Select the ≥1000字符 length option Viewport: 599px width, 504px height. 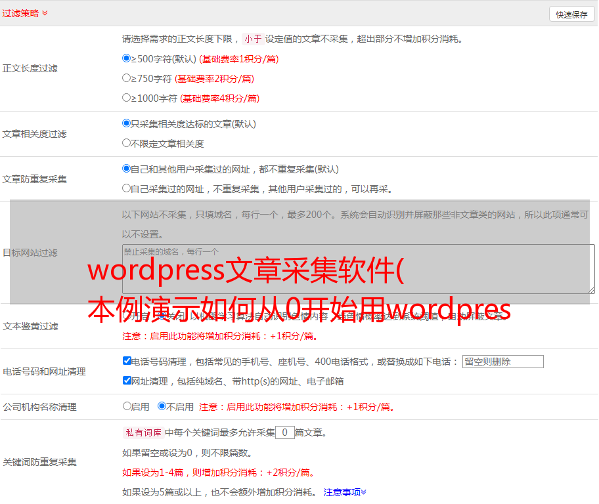pos(127,98)
